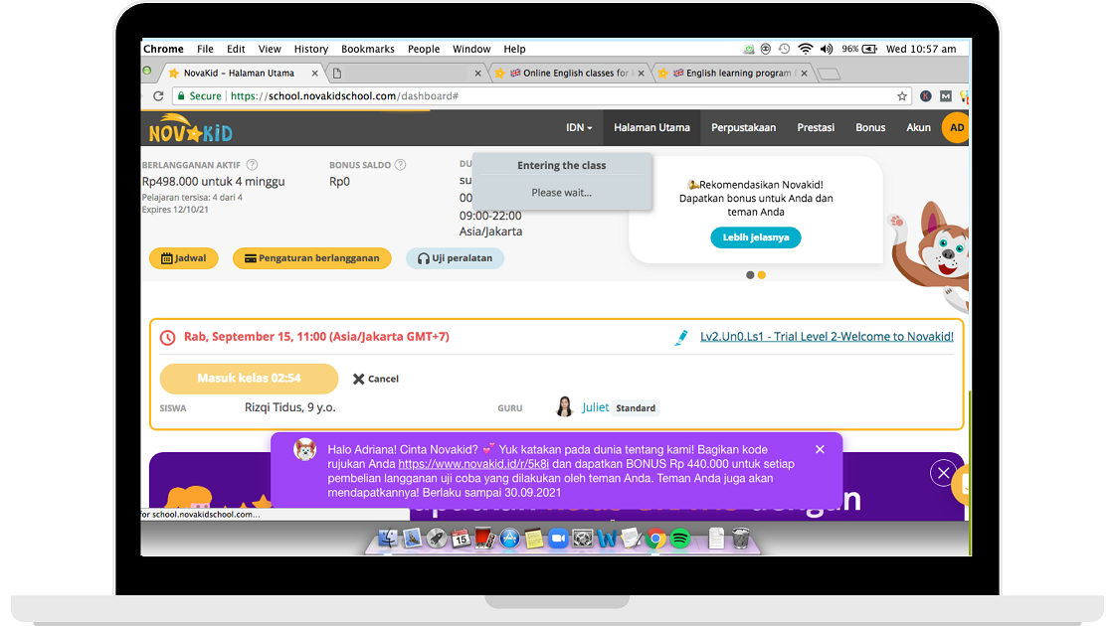This screenshot has width=1114, height=626.
Task: Reload the page in Chrome
Action: click(x=158, y=95)
